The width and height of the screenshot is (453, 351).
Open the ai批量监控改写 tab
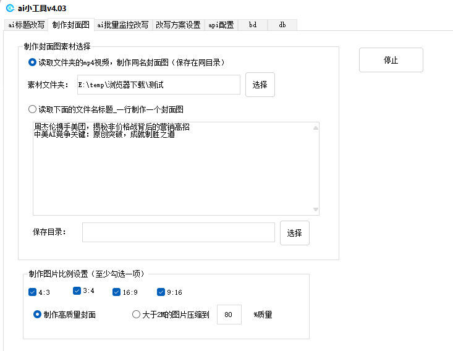(x=123, y=25)
